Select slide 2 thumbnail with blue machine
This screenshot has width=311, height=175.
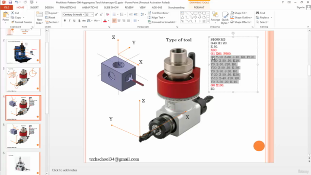tap(23, 52)
